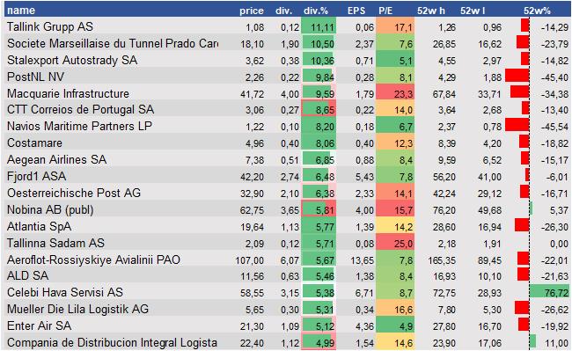Click the price column header
Image resolution: width=572 pixels, height=351 pixels.
tap(252, 11)
